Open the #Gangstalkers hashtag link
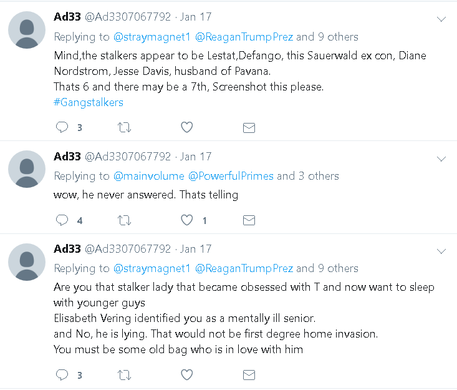457x390 pixels. click(x=89, y=102)
